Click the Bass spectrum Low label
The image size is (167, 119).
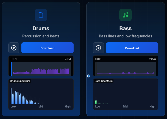click(98, 106)
